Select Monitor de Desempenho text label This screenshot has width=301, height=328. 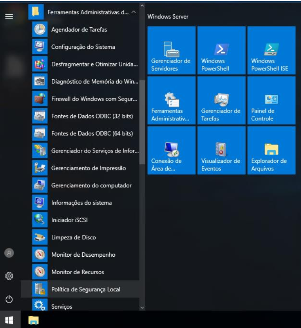pyautogui.click(x=83, y=255)
